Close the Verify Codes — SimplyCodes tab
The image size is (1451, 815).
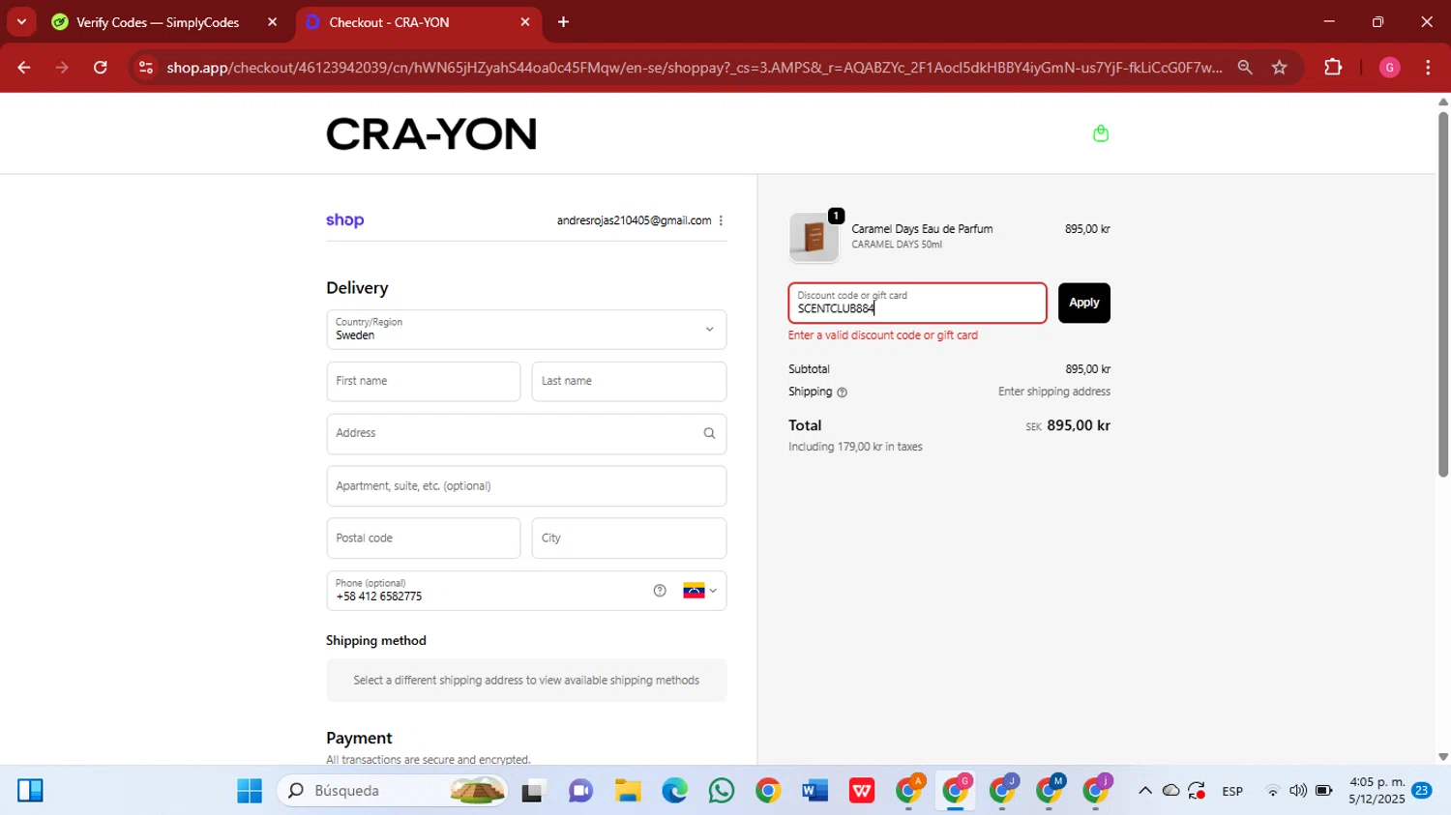click(272, 22)
